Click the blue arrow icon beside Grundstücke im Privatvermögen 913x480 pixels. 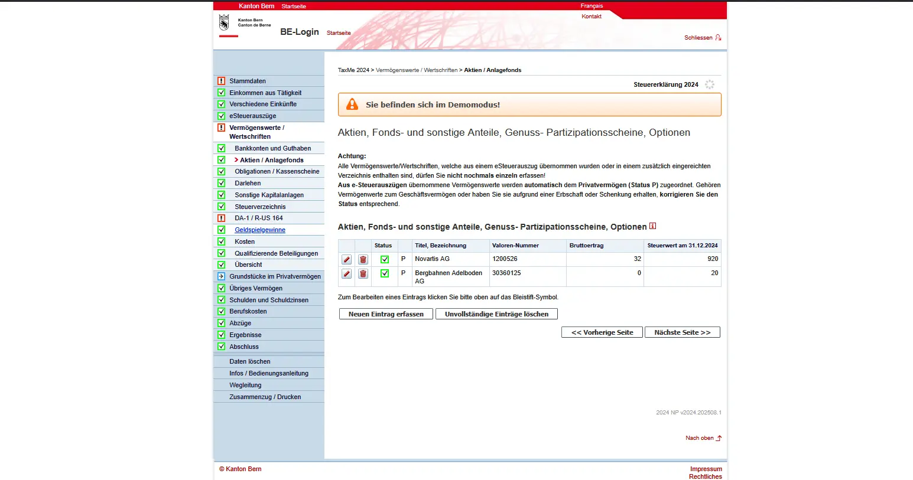point(221,276)
